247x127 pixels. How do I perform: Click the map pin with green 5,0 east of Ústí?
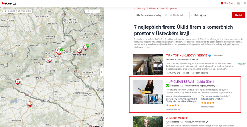pyautogui.click(x=86, y=47)
